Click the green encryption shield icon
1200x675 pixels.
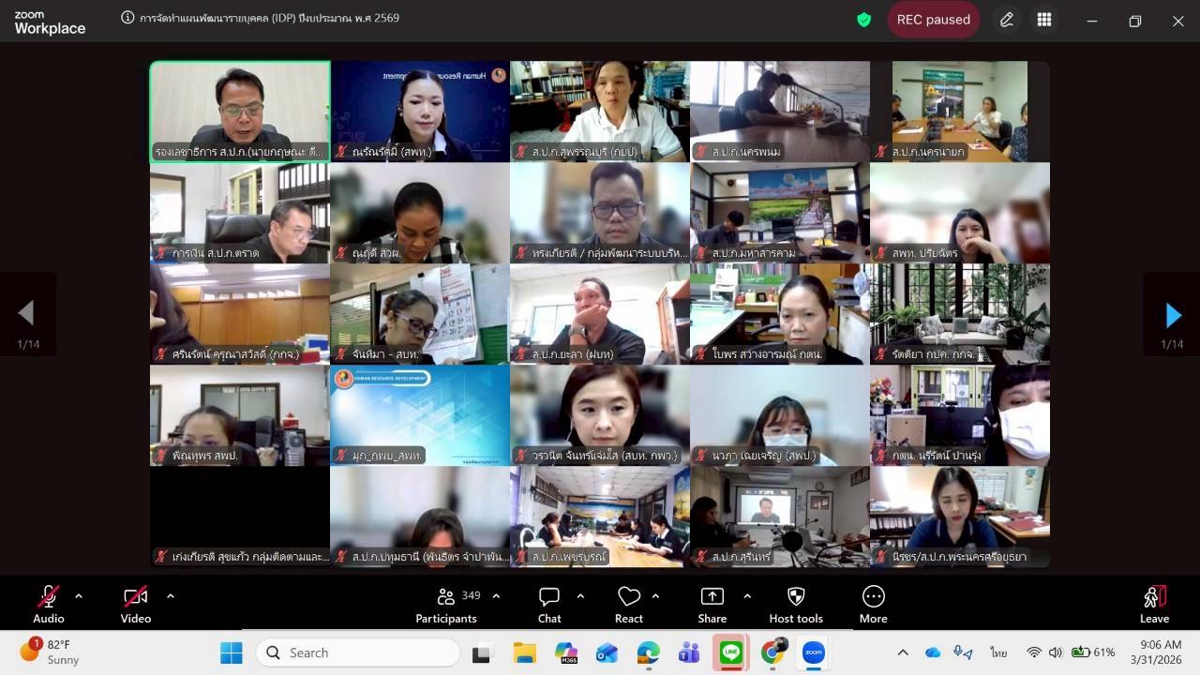863,20
